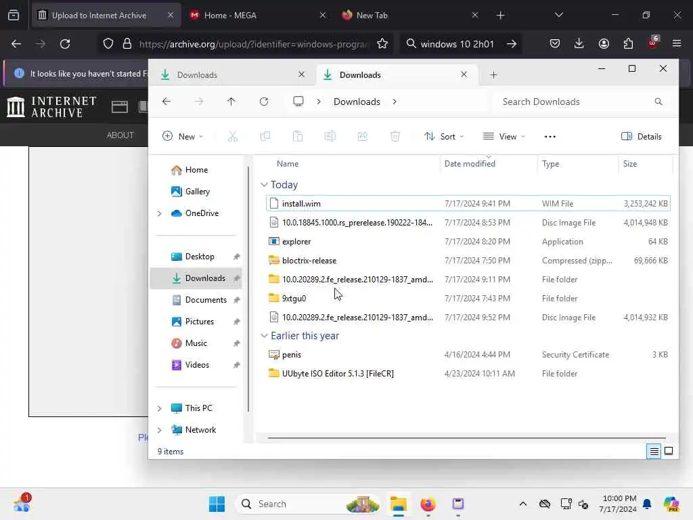Image resolution: width=693 pixels, height=520 pixels.
Task: Switch to details list view icon
Action: tap(654, 451)
